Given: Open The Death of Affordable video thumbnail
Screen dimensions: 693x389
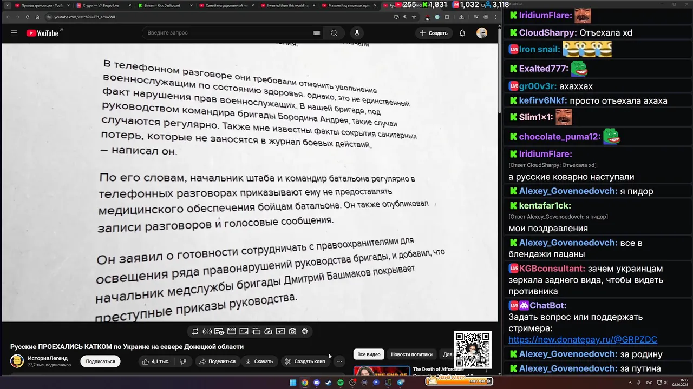Looking at the screenshot, I should [x=382, y=371].
